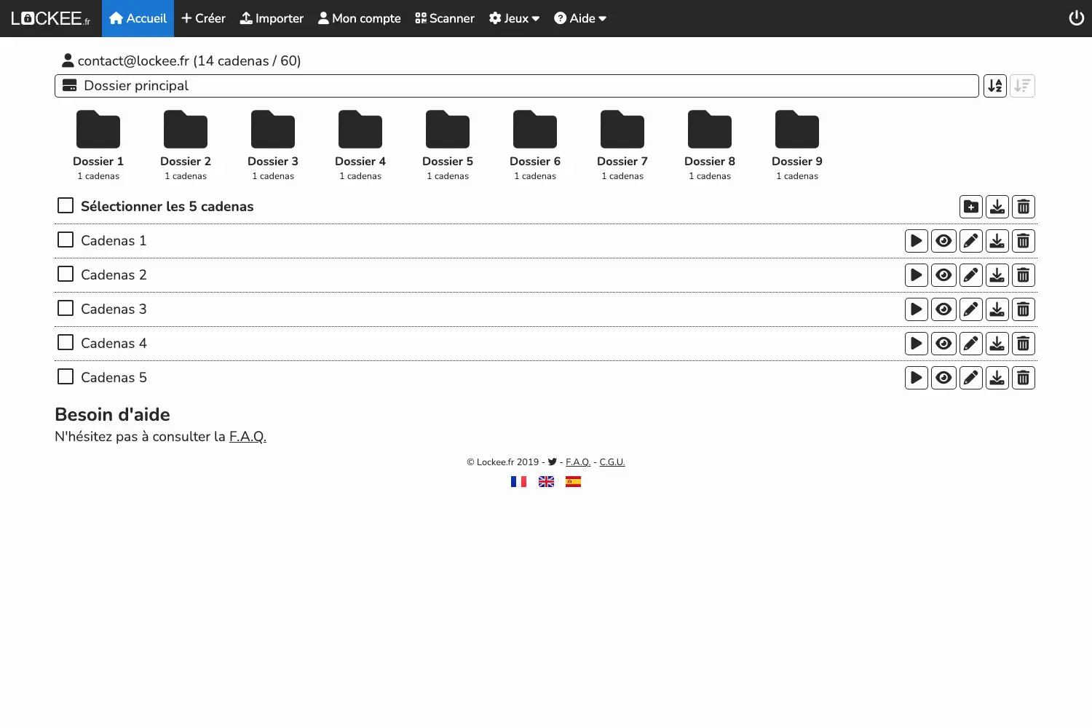Viewport: 1092px width, 728px height.
Task: Play Cadenas 4
Action: (917, 344)
